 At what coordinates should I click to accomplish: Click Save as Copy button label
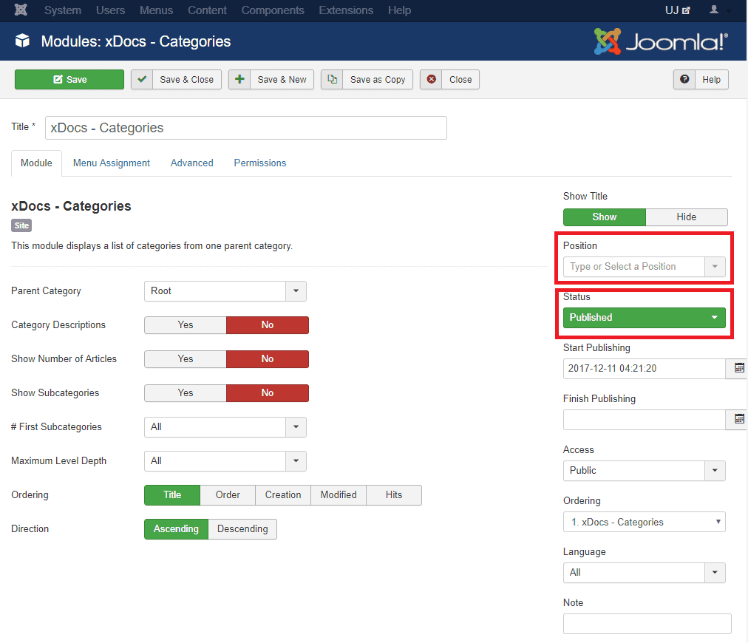pyautogui.click(x=378, y=80)
